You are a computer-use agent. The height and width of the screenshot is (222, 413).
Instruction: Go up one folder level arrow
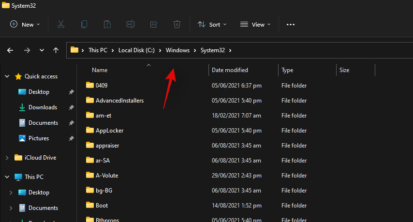tap(56, 50)
